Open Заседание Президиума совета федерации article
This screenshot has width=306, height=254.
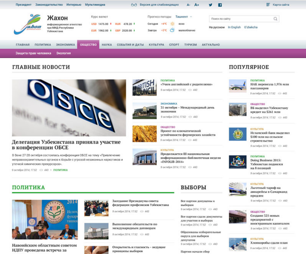(141, 203)
